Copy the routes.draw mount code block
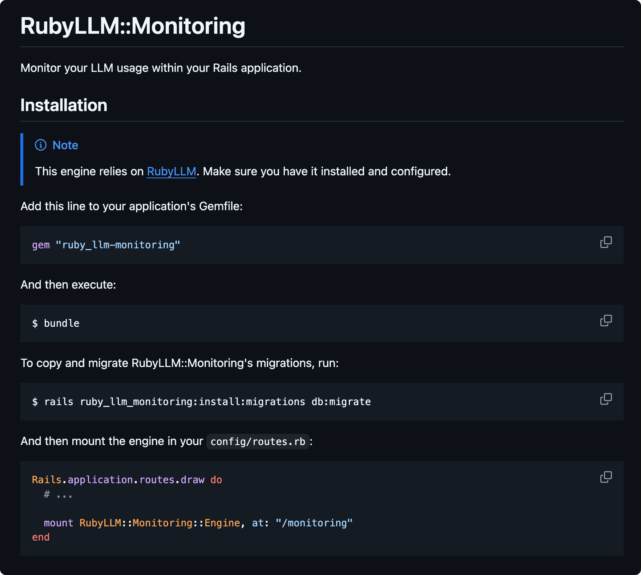Viewport: 641px width, 575px height. (606, 477)
